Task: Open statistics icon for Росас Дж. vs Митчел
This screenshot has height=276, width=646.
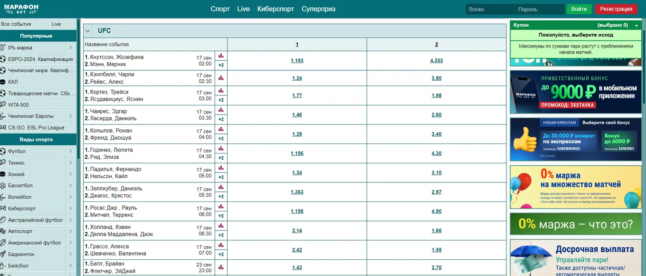Action: [x=221, y=206]
